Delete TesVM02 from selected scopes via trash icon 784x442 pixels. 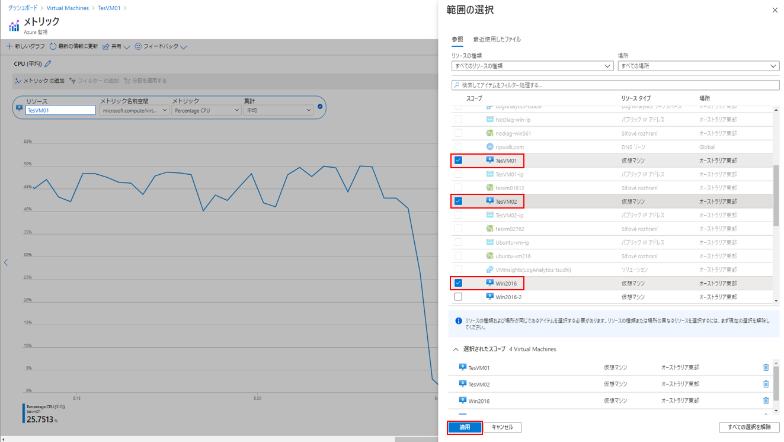766,384
